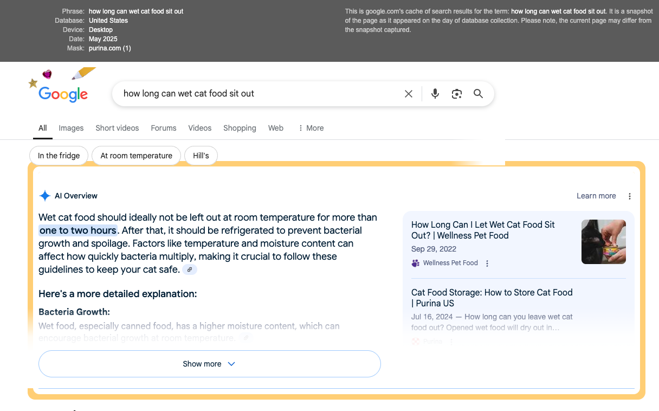This screenshot has width=659, height=411.
Task: Click the Learn more link
Action: tap(596, 196)
